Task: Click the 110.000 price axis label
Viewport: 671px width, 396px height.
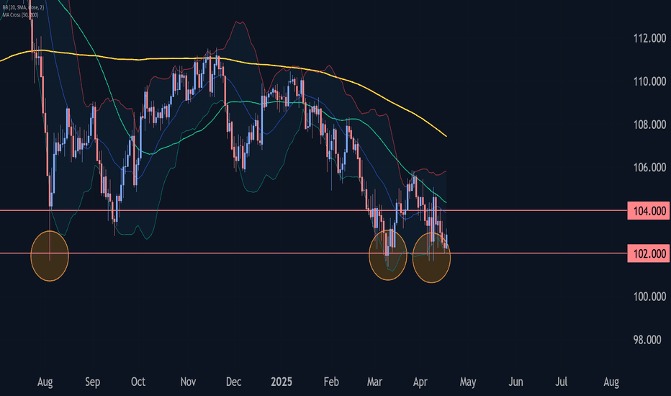Action: pyautogui.click(x=649, y=81)
